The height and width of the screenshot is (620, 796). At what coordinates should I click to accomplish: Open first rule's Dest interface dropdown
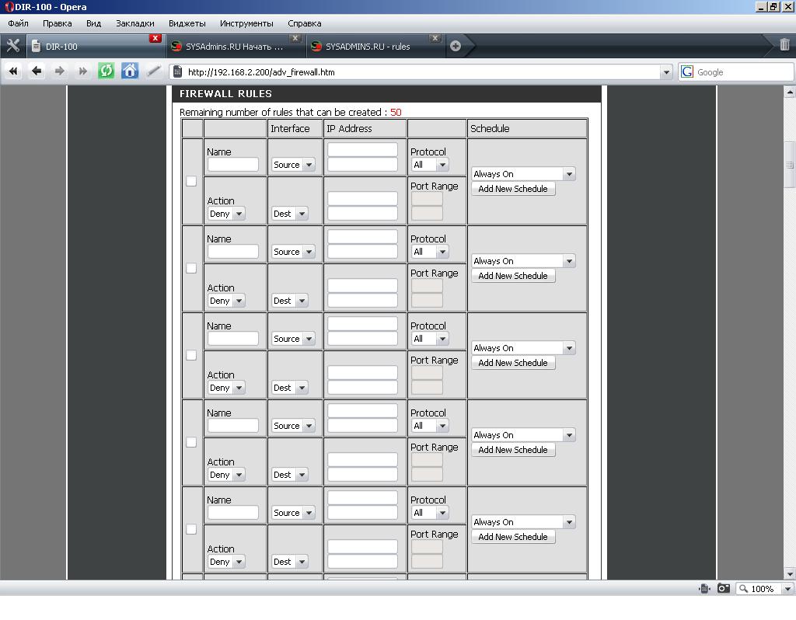coord(289,214)
